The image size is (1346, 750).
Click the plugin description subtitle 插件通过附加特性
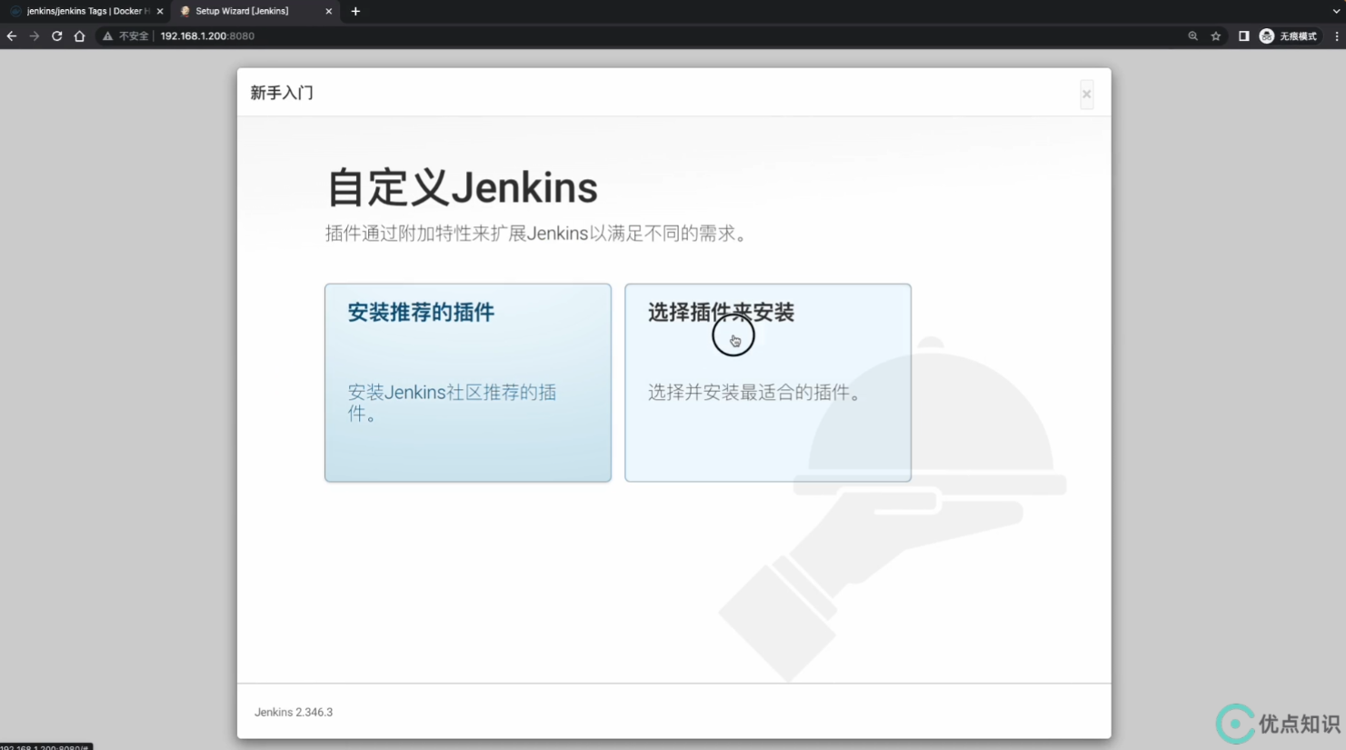pyautogui.click(x=539, y=234)
